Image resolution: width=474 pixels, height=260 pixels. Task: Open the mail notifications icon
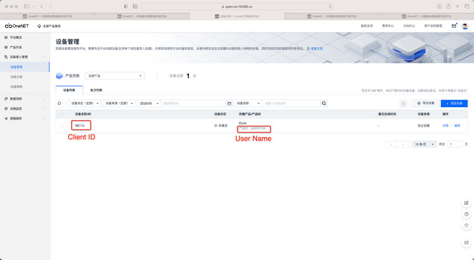tap(454, 26)
